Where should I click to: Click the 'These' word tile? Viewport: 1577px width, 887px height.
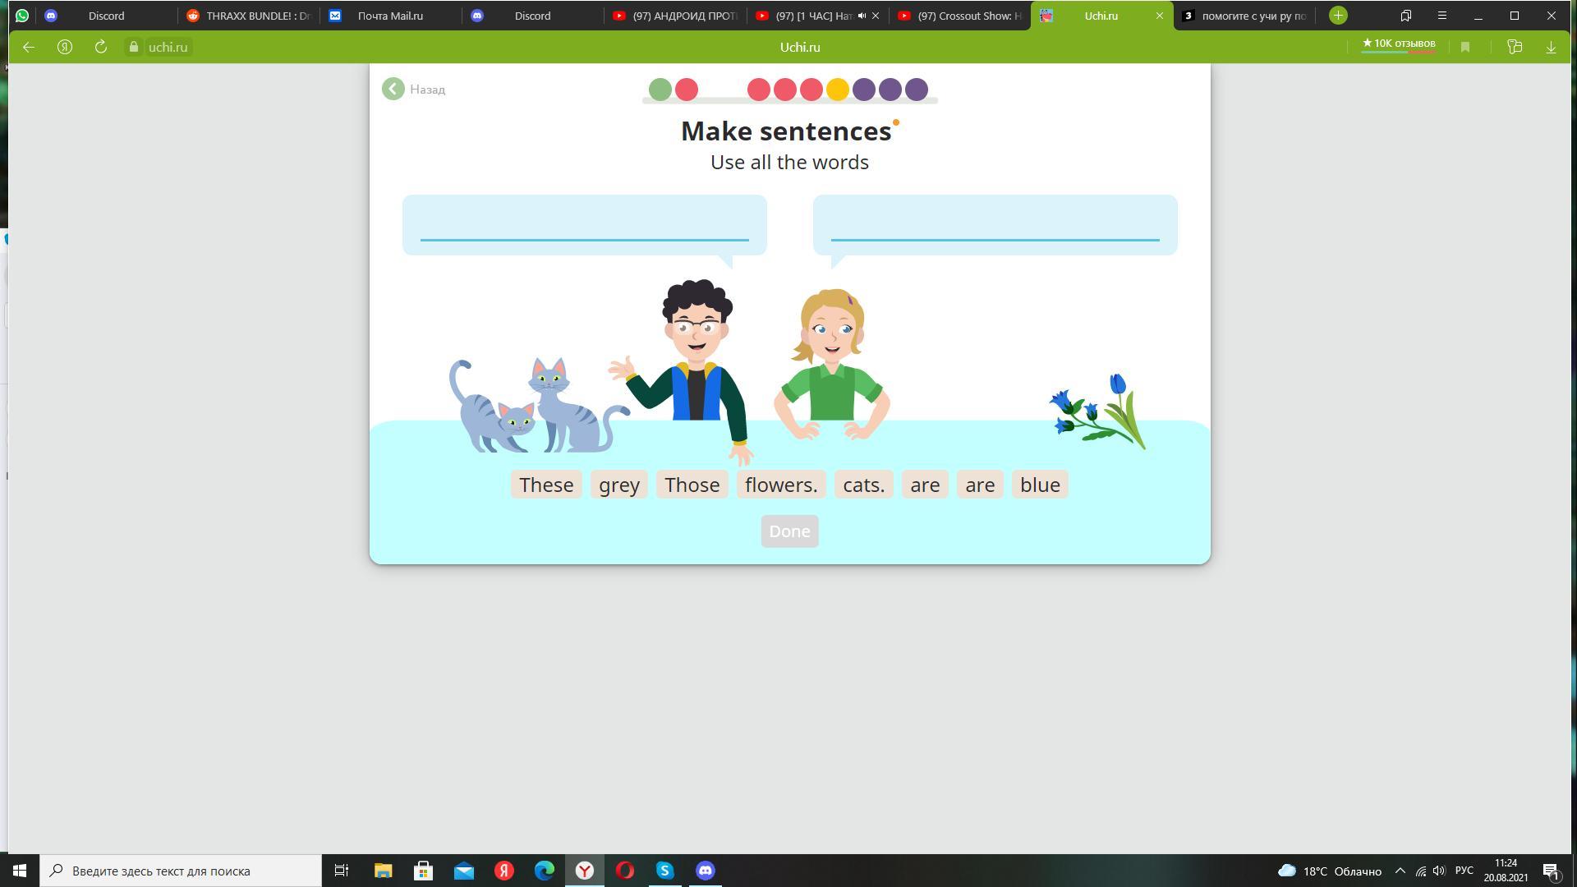[x=546, y=484]
